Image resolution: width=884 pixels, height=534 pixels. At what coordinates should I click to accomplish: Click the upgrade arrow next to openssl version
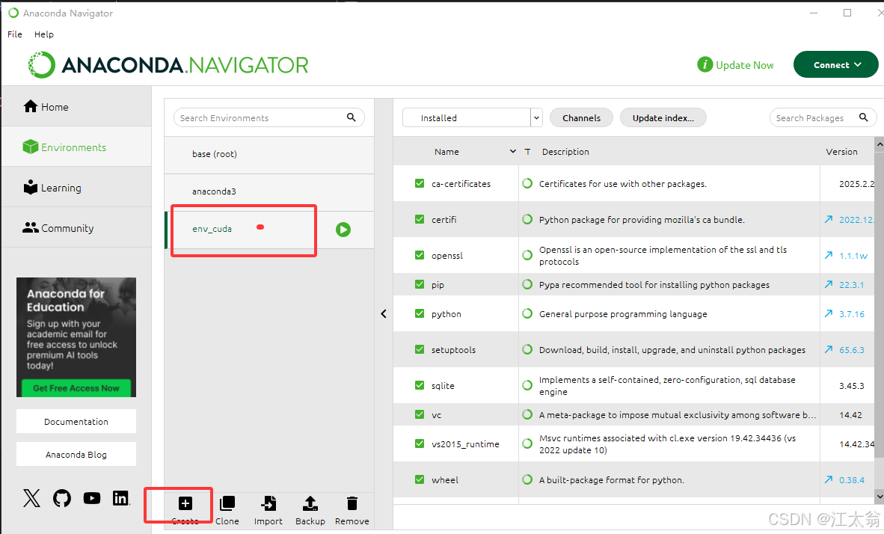[828, 256]
